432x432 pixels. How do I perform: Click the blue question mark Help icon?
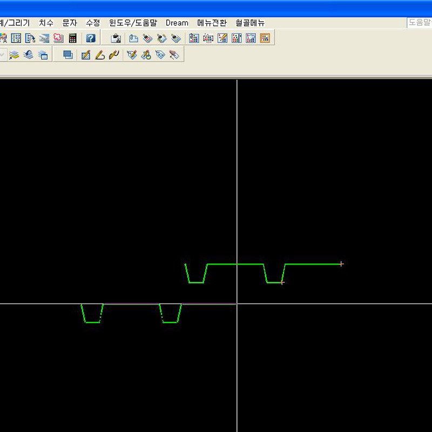[x=91, y=38]
